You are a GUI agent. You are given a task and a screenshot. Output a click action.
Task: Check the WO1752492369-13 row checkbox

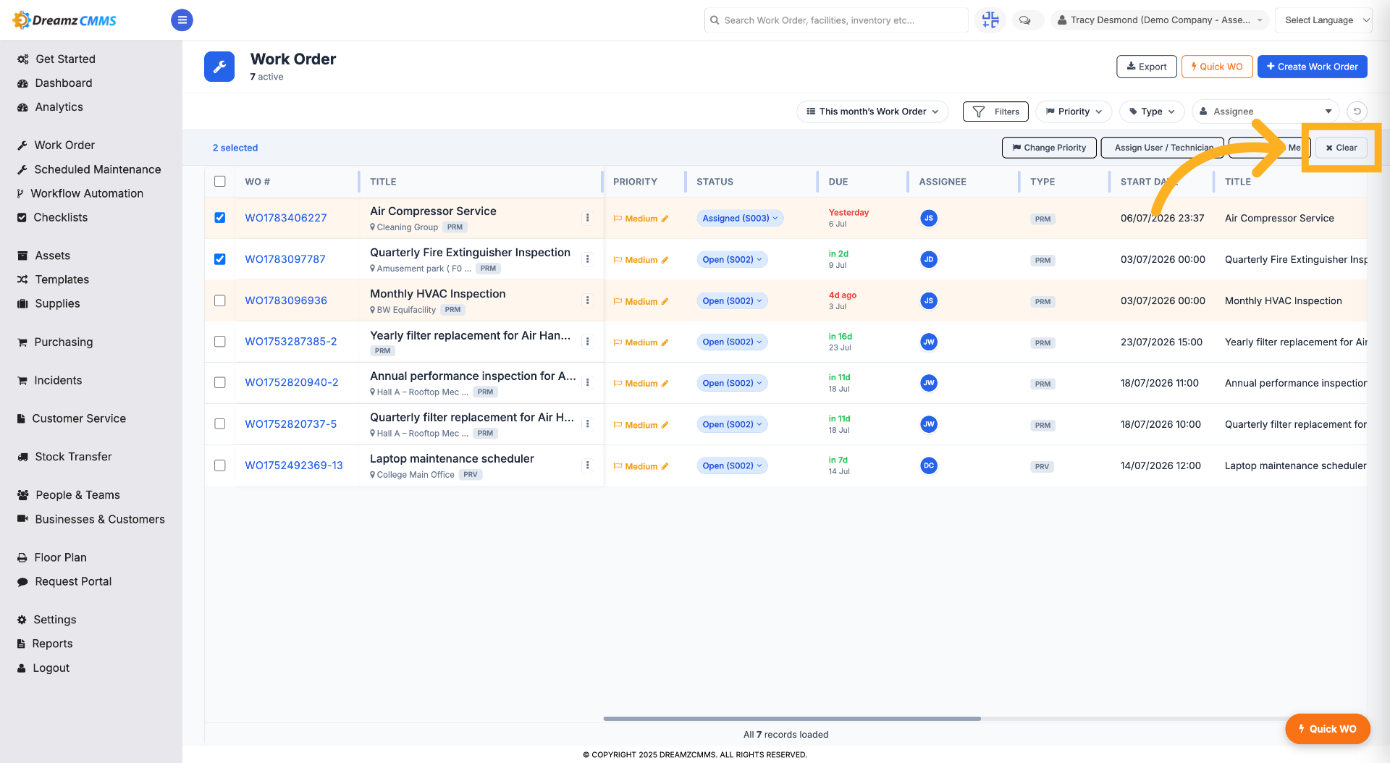[220, 465]
